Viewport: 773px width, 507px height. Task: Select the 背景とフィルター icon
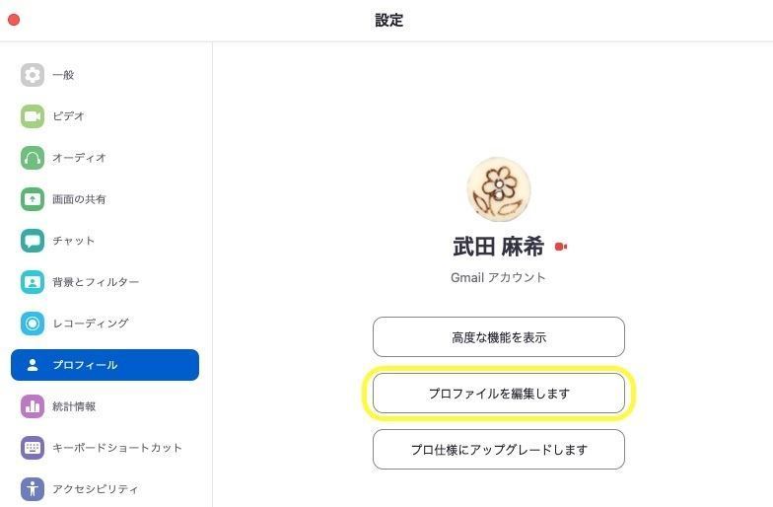(x=33, y=282)
